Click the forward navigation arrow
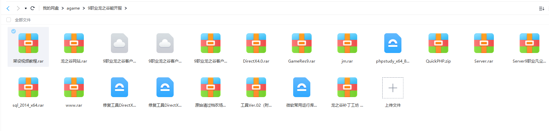The height and width of the screenshot is (131, 549). pos(18,8)
